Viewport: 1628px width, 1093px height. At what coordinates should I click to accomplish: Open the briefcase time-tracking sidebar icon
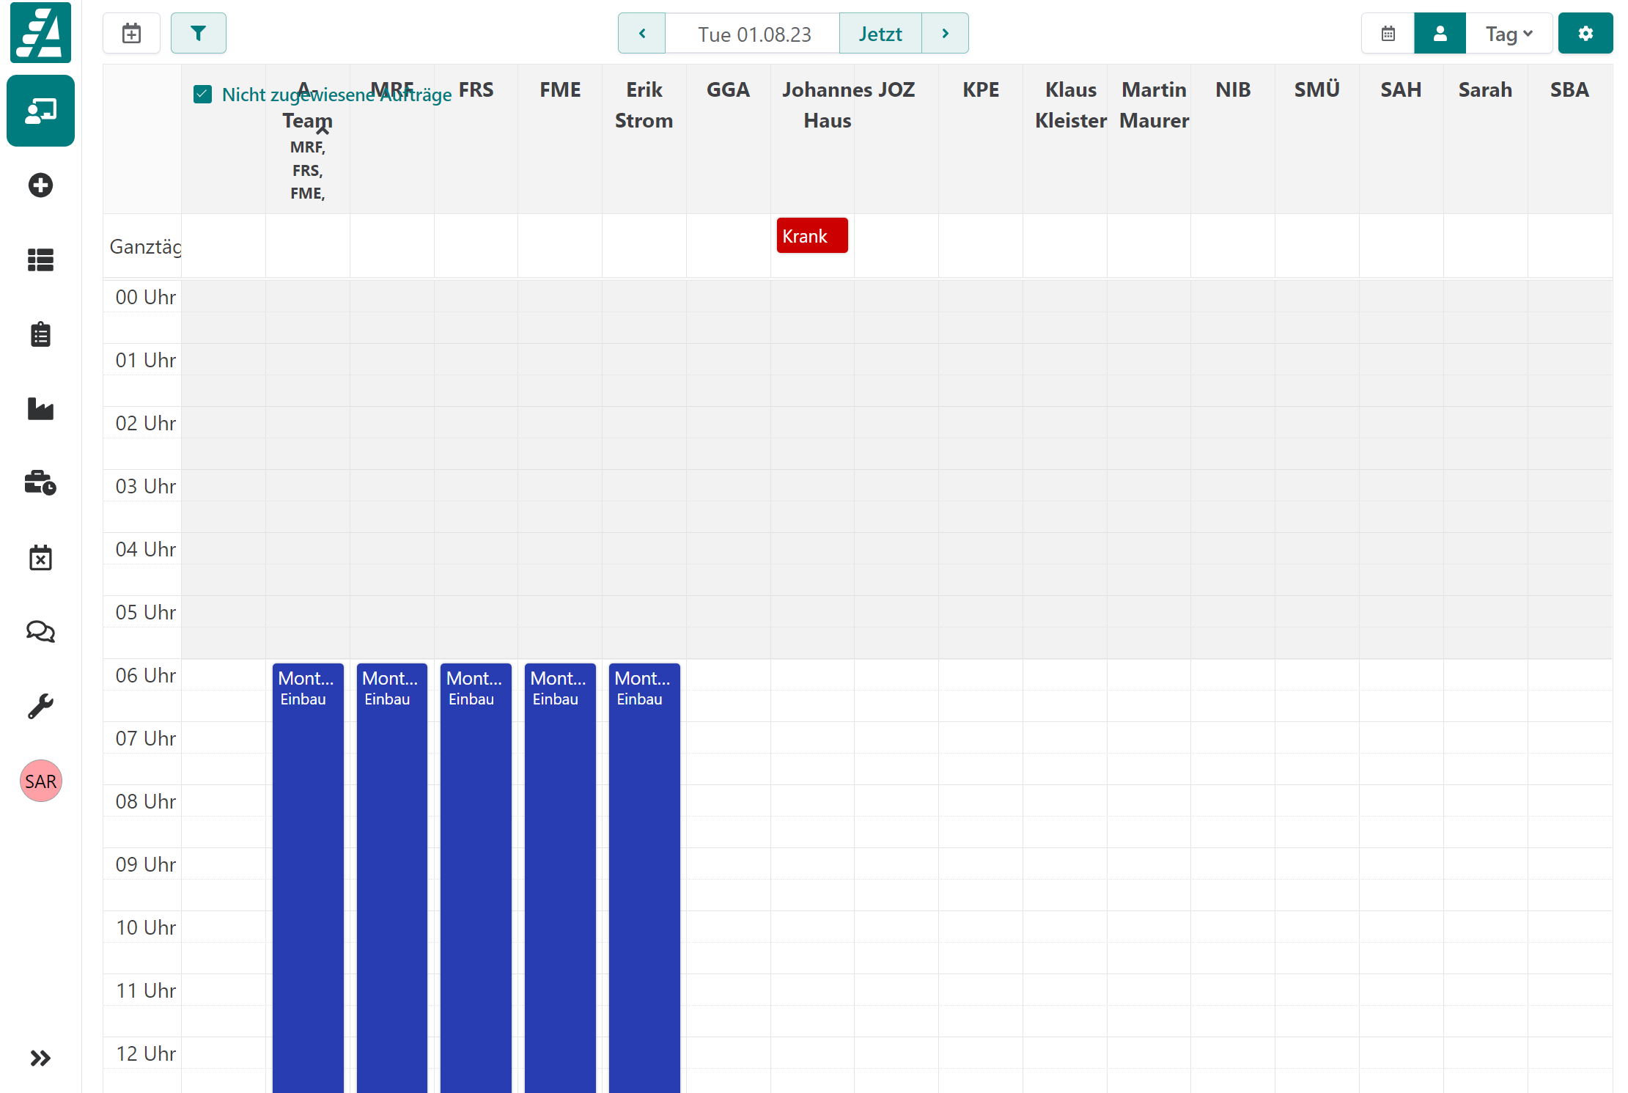point(40,483)
